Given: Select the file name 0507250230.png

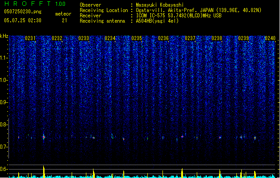Looking at the screenshot, I should point(23,12).
